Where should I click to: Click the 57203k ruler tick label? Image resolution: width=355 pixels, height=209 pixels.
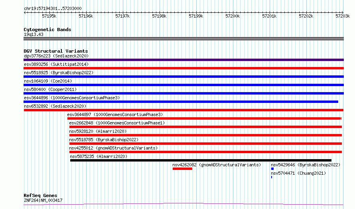(343, 16)
